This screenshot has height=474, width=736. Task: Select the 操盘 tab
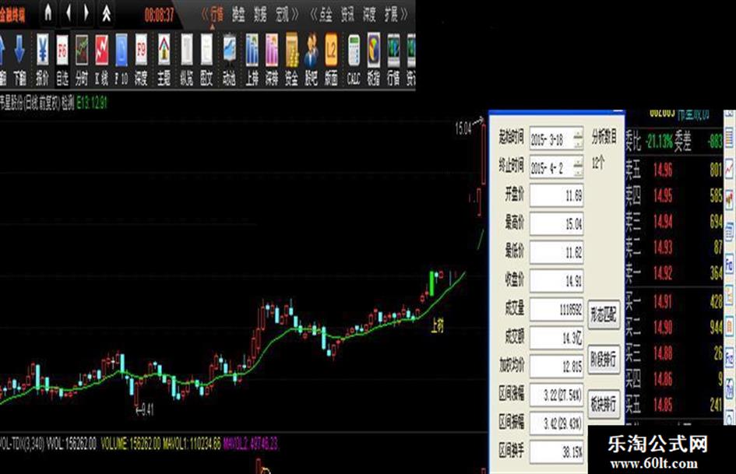click(x=238, y=15)
